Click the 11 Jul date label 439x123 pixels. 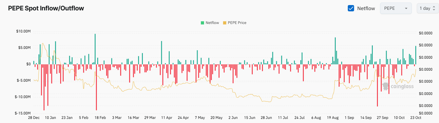pos(283,118)
